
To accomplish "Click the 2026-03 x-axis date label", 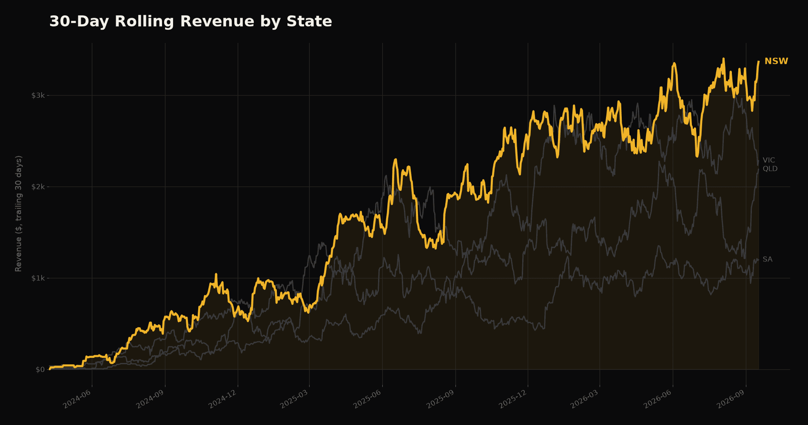I will [585, 399].
